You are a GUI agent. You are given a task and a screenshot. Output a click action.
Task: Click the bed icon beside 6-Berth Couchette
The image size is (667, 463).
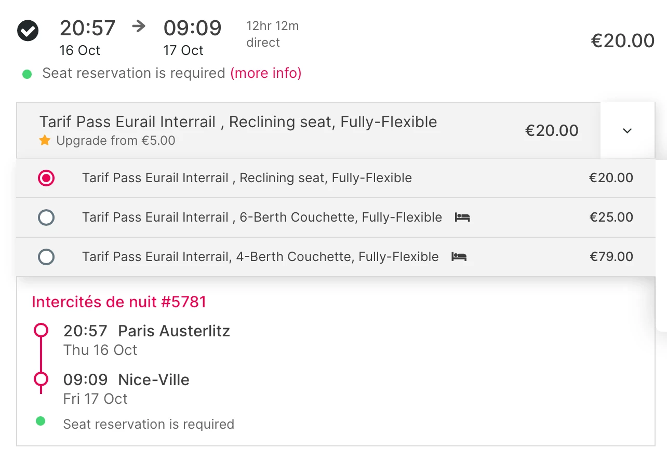[x=462, y=217]
